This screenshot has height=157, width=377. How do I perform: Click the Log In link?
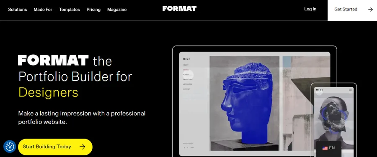coord(310,9)
